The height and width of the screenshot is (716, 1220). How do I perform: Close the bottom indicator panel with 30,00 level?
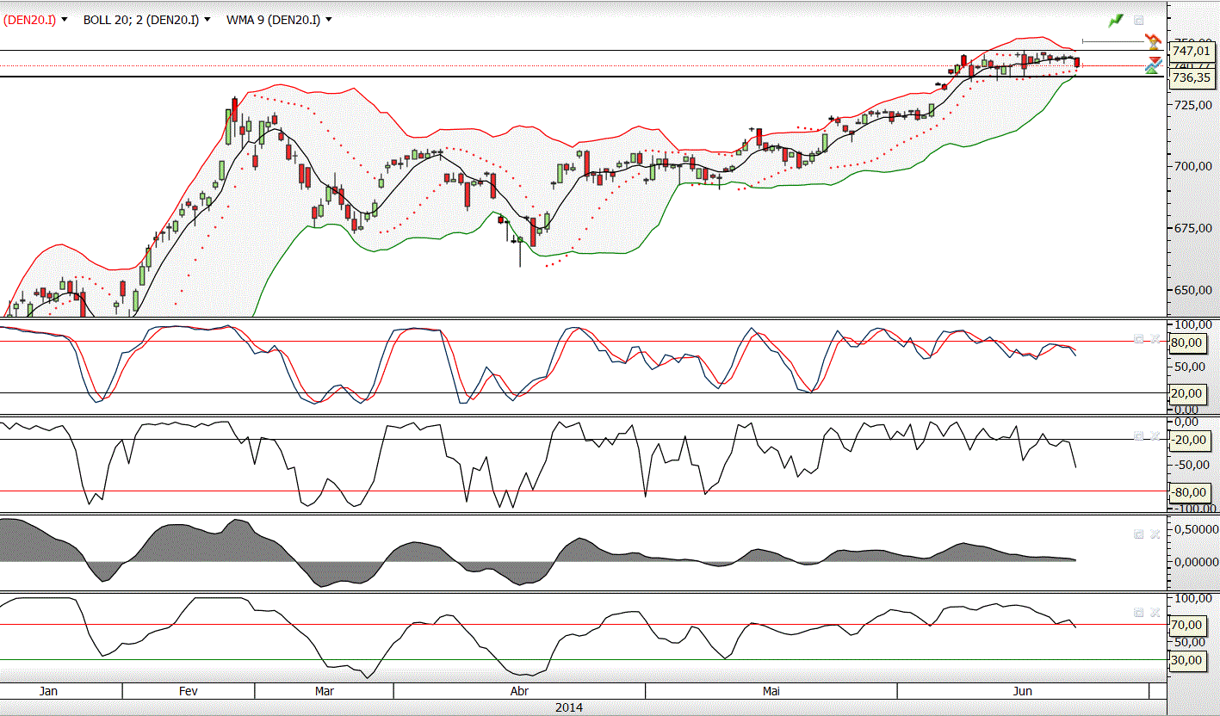(x=1155, y=613)
